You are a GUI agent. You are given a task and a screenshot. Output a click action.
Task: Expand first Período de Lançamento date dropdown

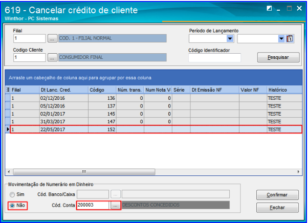point(230,38)
